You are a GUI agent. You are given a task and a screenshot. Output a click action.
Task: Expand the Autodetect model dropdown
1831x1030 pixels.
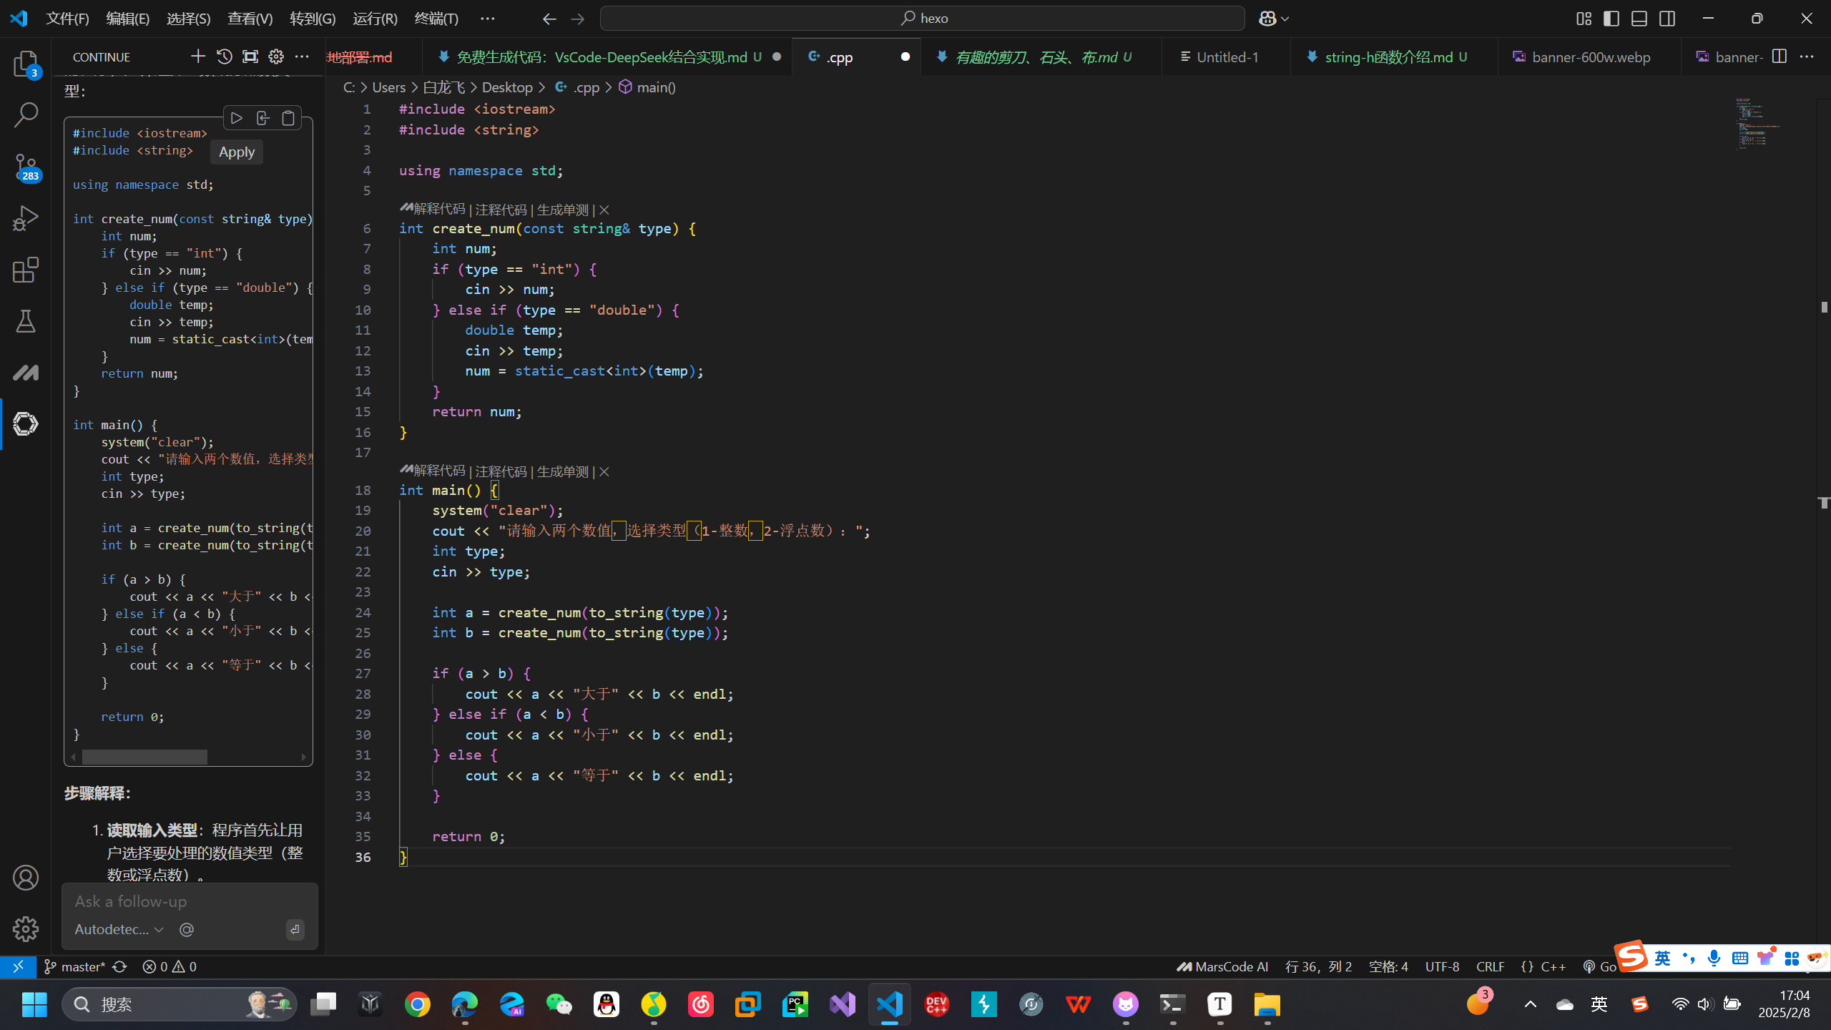point(119,929)
